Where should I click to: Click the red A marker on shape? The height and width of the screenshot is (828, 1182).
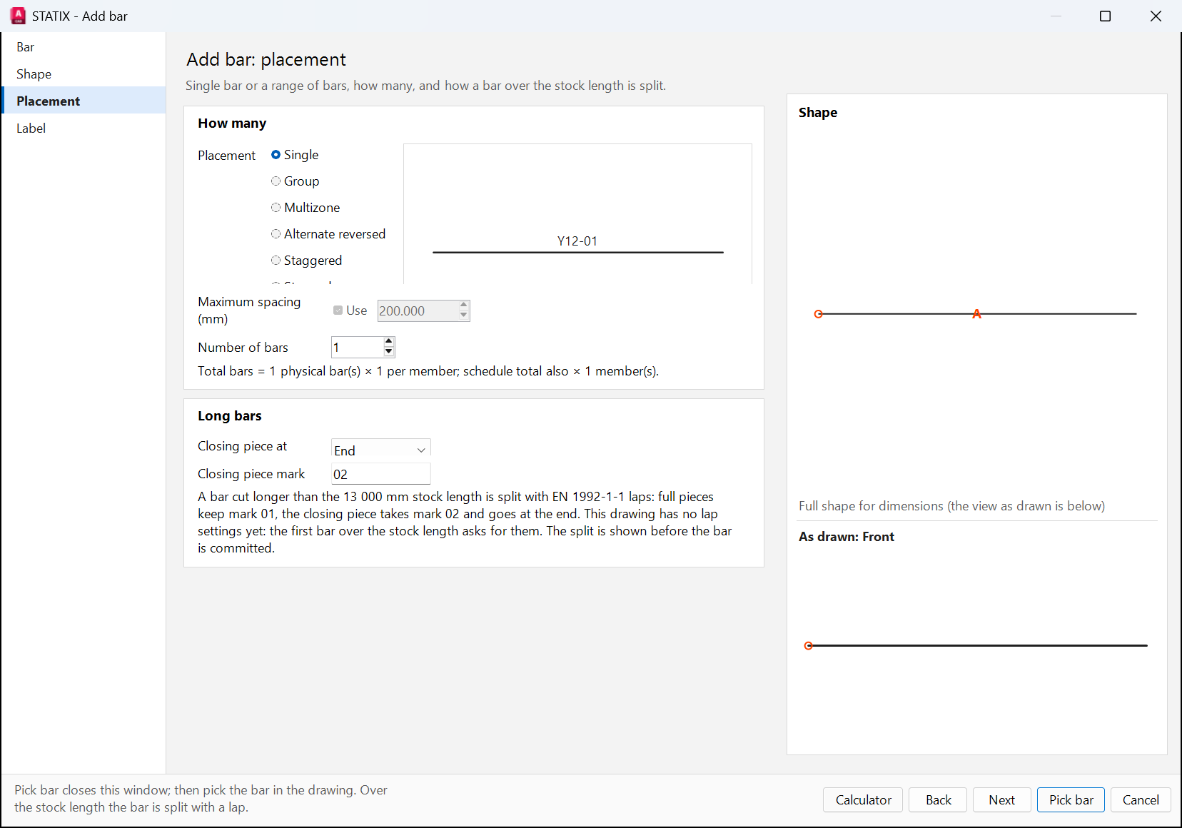click(x=977, y=314)
